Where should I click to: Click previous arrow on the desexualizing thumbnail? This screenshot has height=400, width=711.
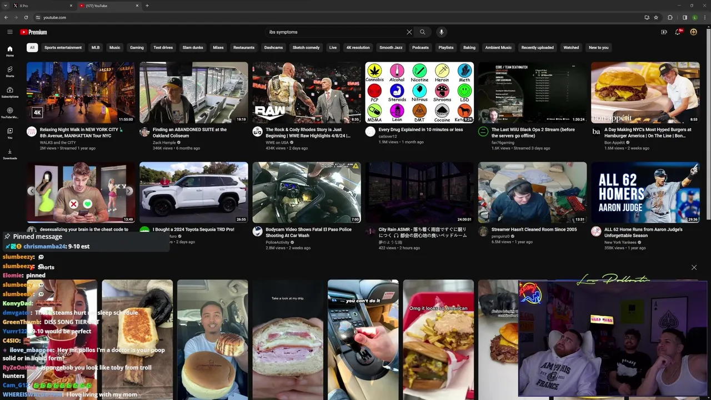32,191
